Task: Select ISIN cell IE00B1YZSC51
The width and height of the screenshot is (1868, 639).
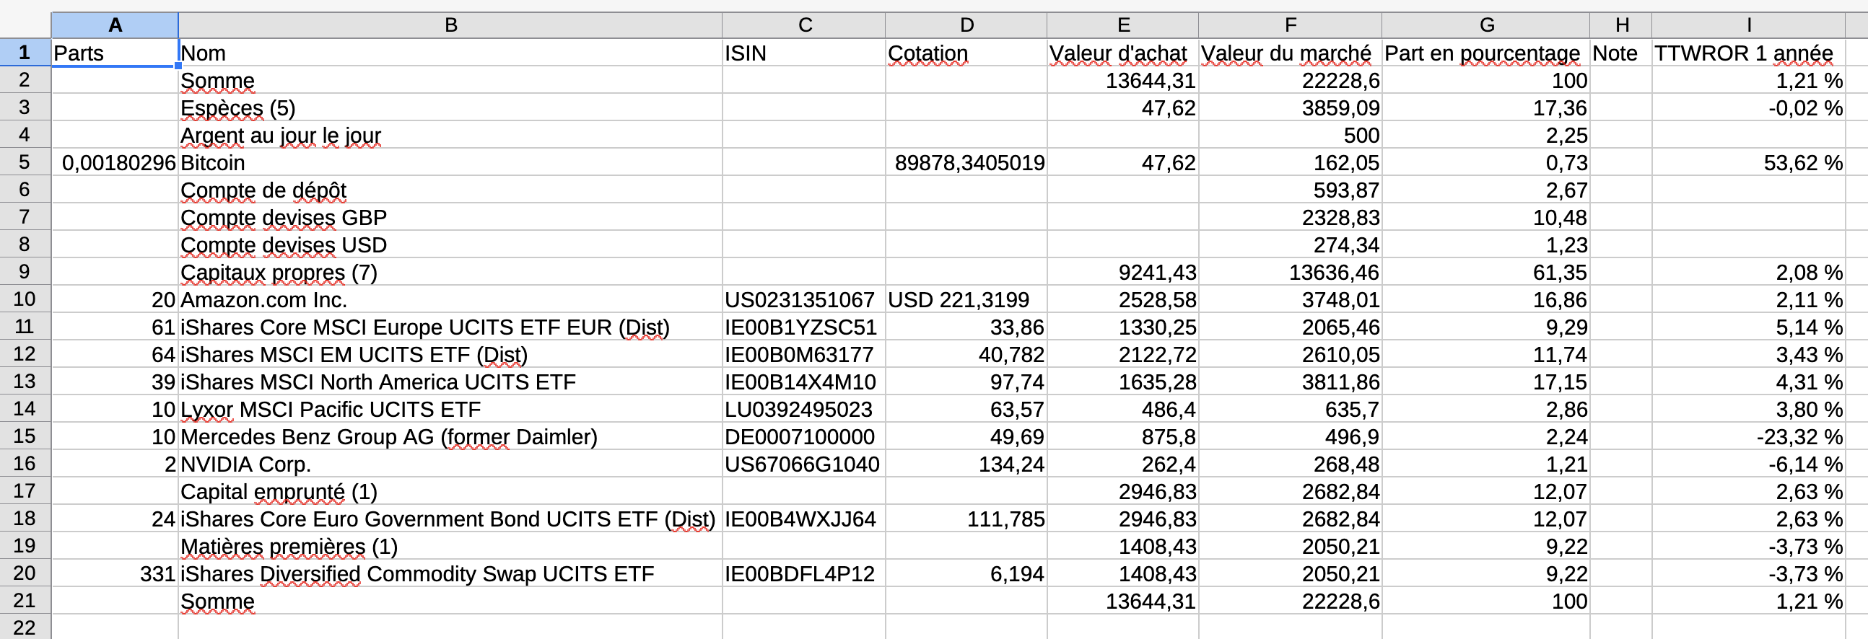Action: click(804, 327)
